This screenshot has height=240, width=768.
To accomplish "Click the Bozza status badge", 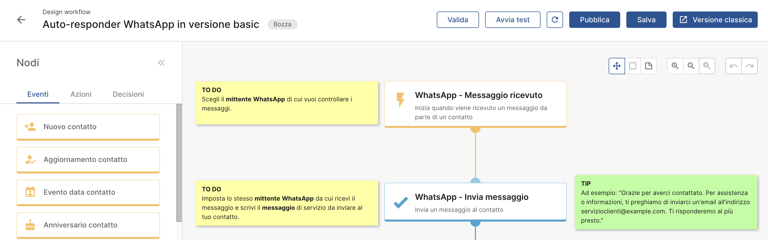I will pyautogui.click(x=282, y=24).
